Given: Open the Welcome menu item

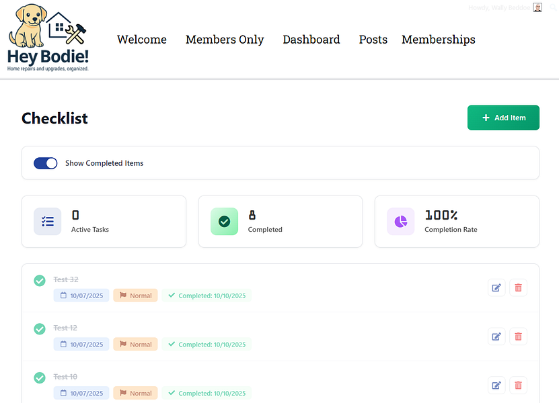Looking at the screenshot, I should pos(141,40).
